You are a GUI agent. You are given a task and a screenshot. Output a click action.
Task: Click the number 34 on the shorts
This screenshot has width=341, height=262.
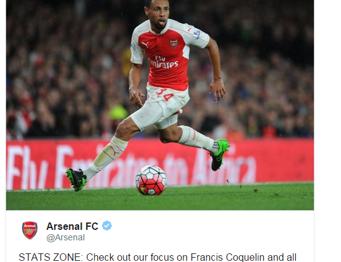[166, 95]
